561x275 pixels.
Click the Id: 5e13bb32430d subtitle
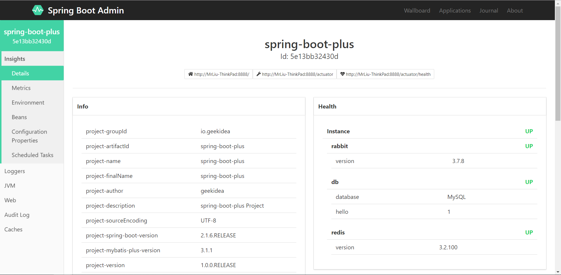tap(309, 56)
